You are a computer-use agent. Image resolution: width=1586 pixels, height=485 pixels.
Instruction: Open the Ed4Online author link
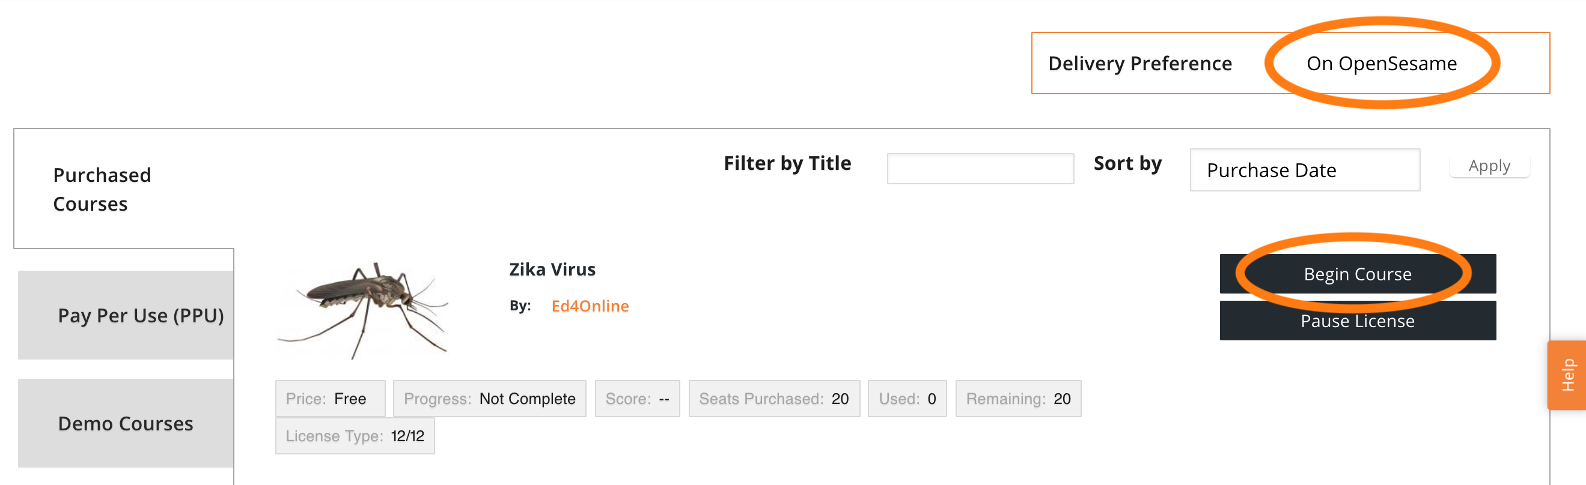coord(590,306)
